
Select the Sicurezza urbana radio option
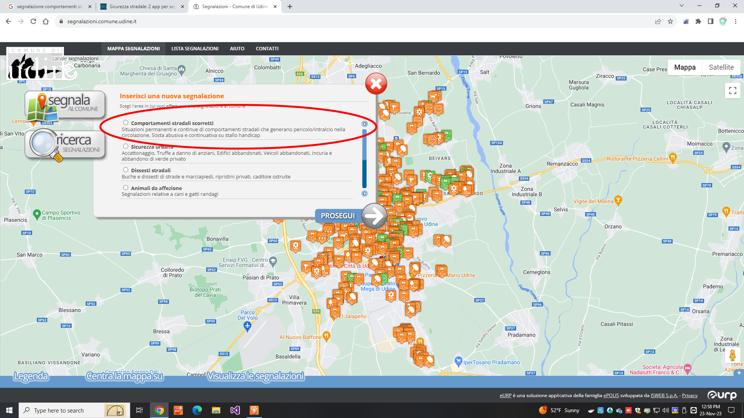[126, 146]
